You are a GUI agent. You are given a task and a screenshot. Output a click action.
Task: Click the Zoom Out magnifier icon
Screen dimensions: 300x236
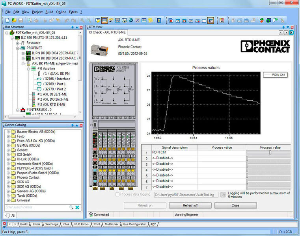[x=89, y=20]
